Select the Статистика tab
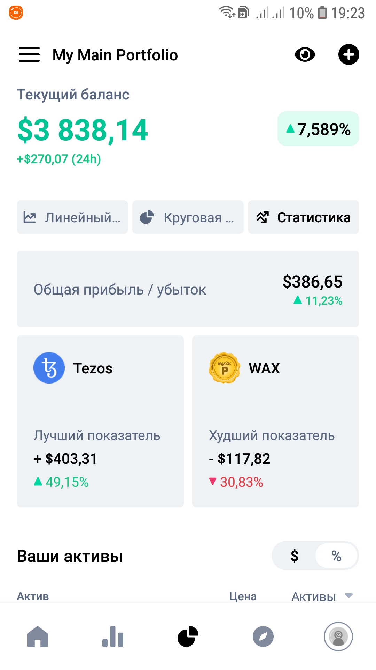This screenshot has height=670, width=376. click(x=304, y=217)
